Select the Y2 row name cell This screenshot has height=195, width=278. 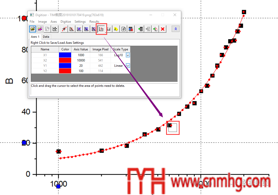pos(45,71)
